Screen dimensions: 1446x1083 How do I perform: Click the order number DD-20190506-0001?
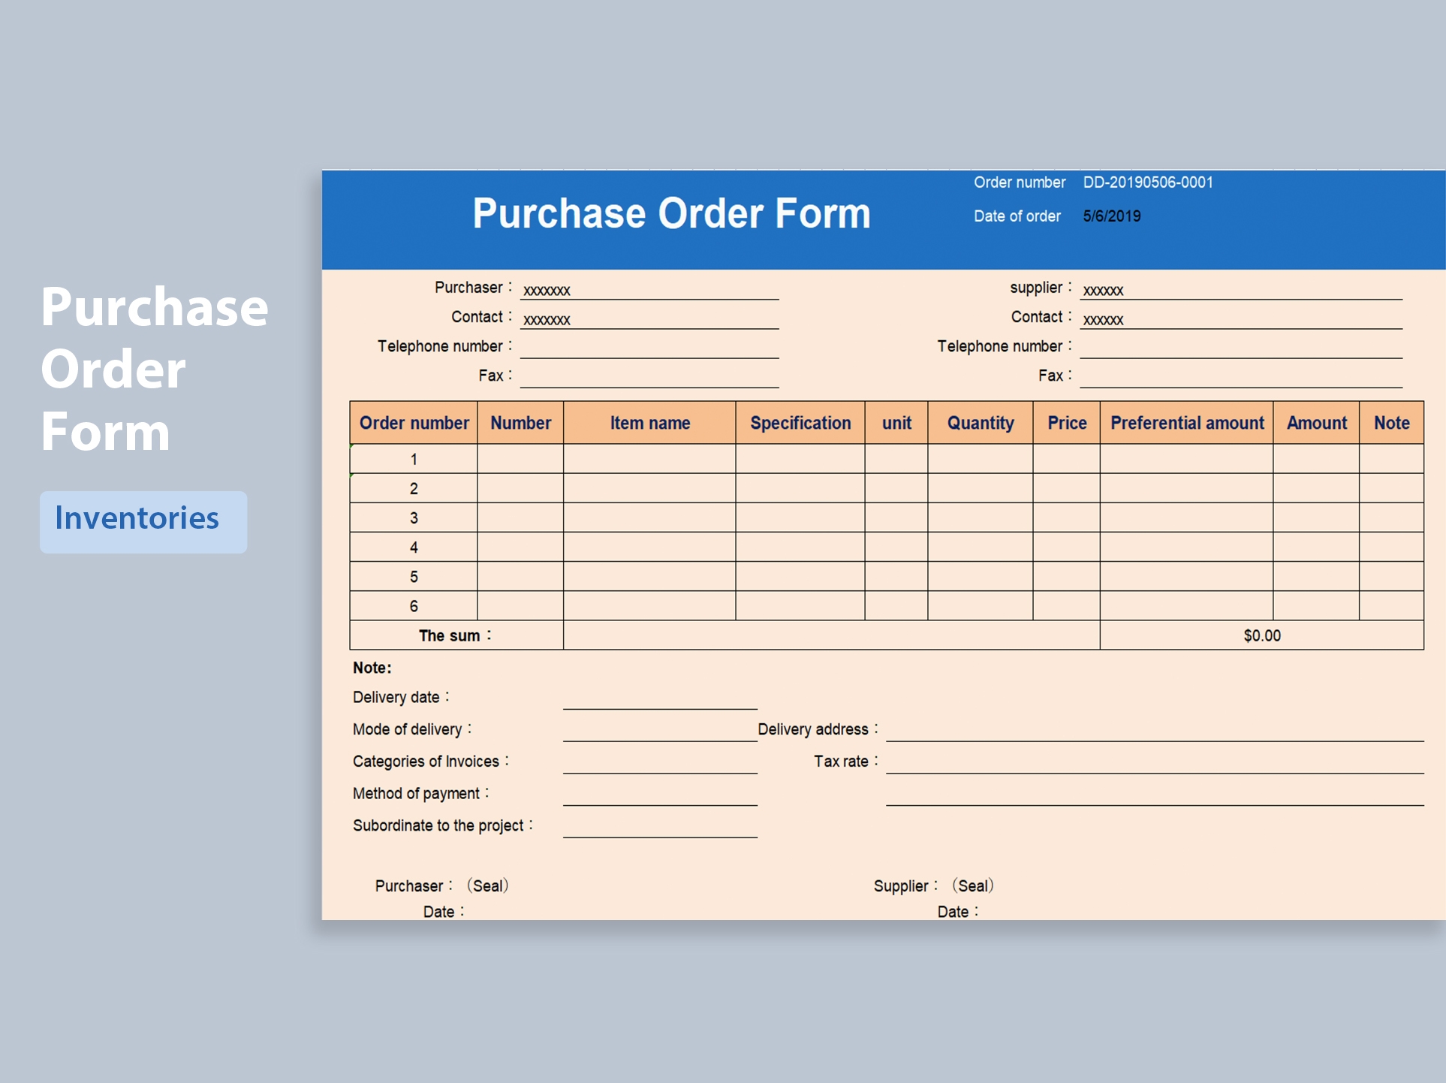[x=1148, y=182]
